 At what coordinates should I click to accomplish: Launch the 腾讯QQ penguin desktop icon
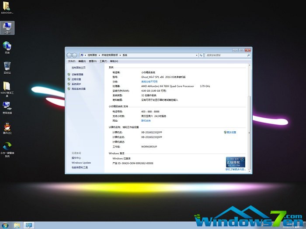coord(7,128)
